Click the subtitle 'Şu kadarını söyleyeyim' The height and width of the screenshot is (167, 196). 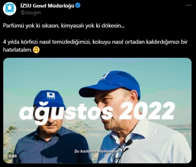tap(97, 151)
